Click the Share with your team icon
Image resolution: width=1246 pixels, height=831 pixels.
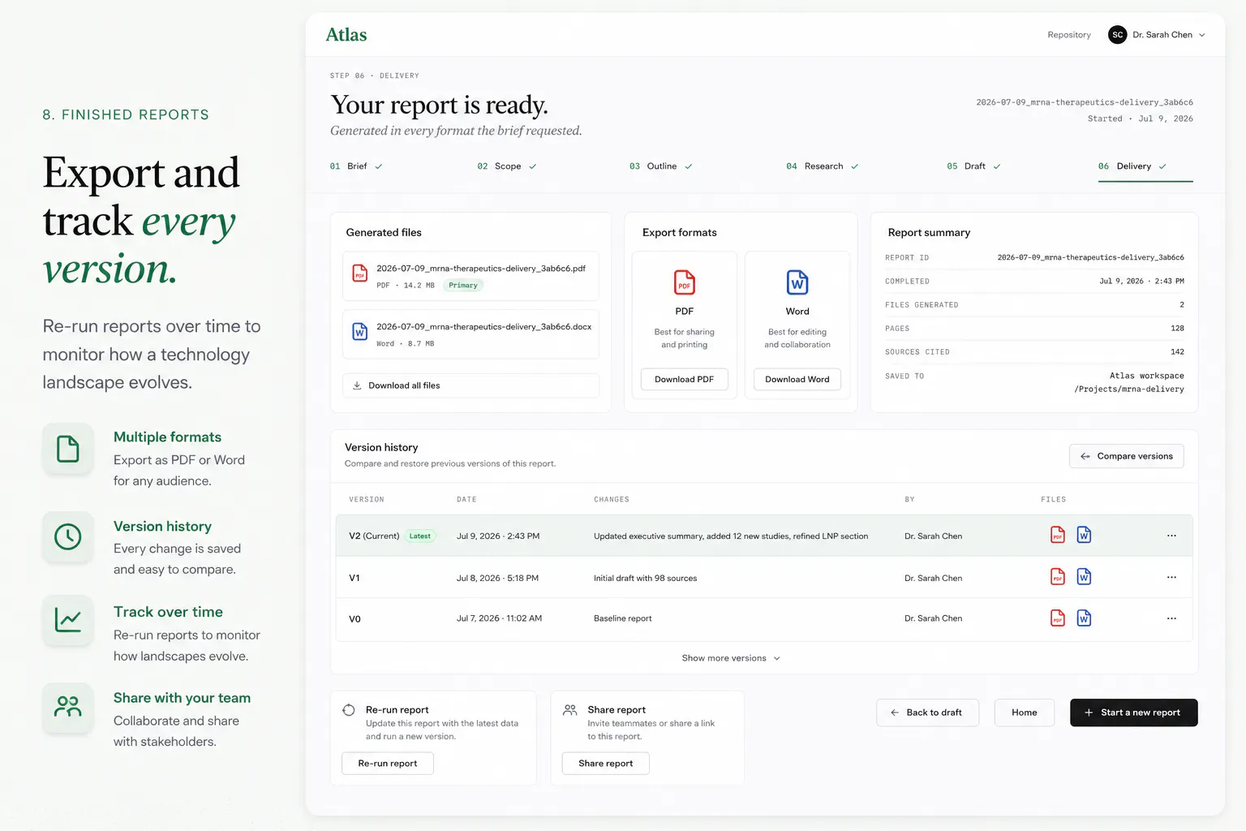point(68,707)
